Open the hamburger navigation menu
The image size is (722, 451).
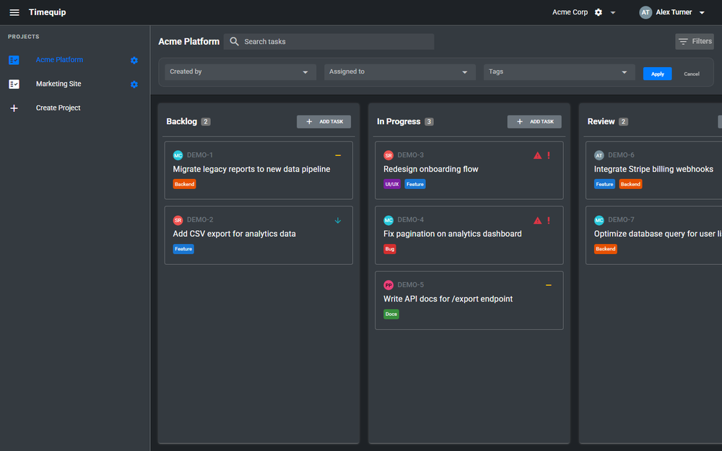click(x=14, y=12)
